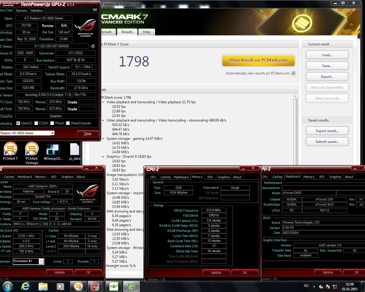
Task: Click Validate in the right CPU-Z window
Action: [x=328, y=272]
